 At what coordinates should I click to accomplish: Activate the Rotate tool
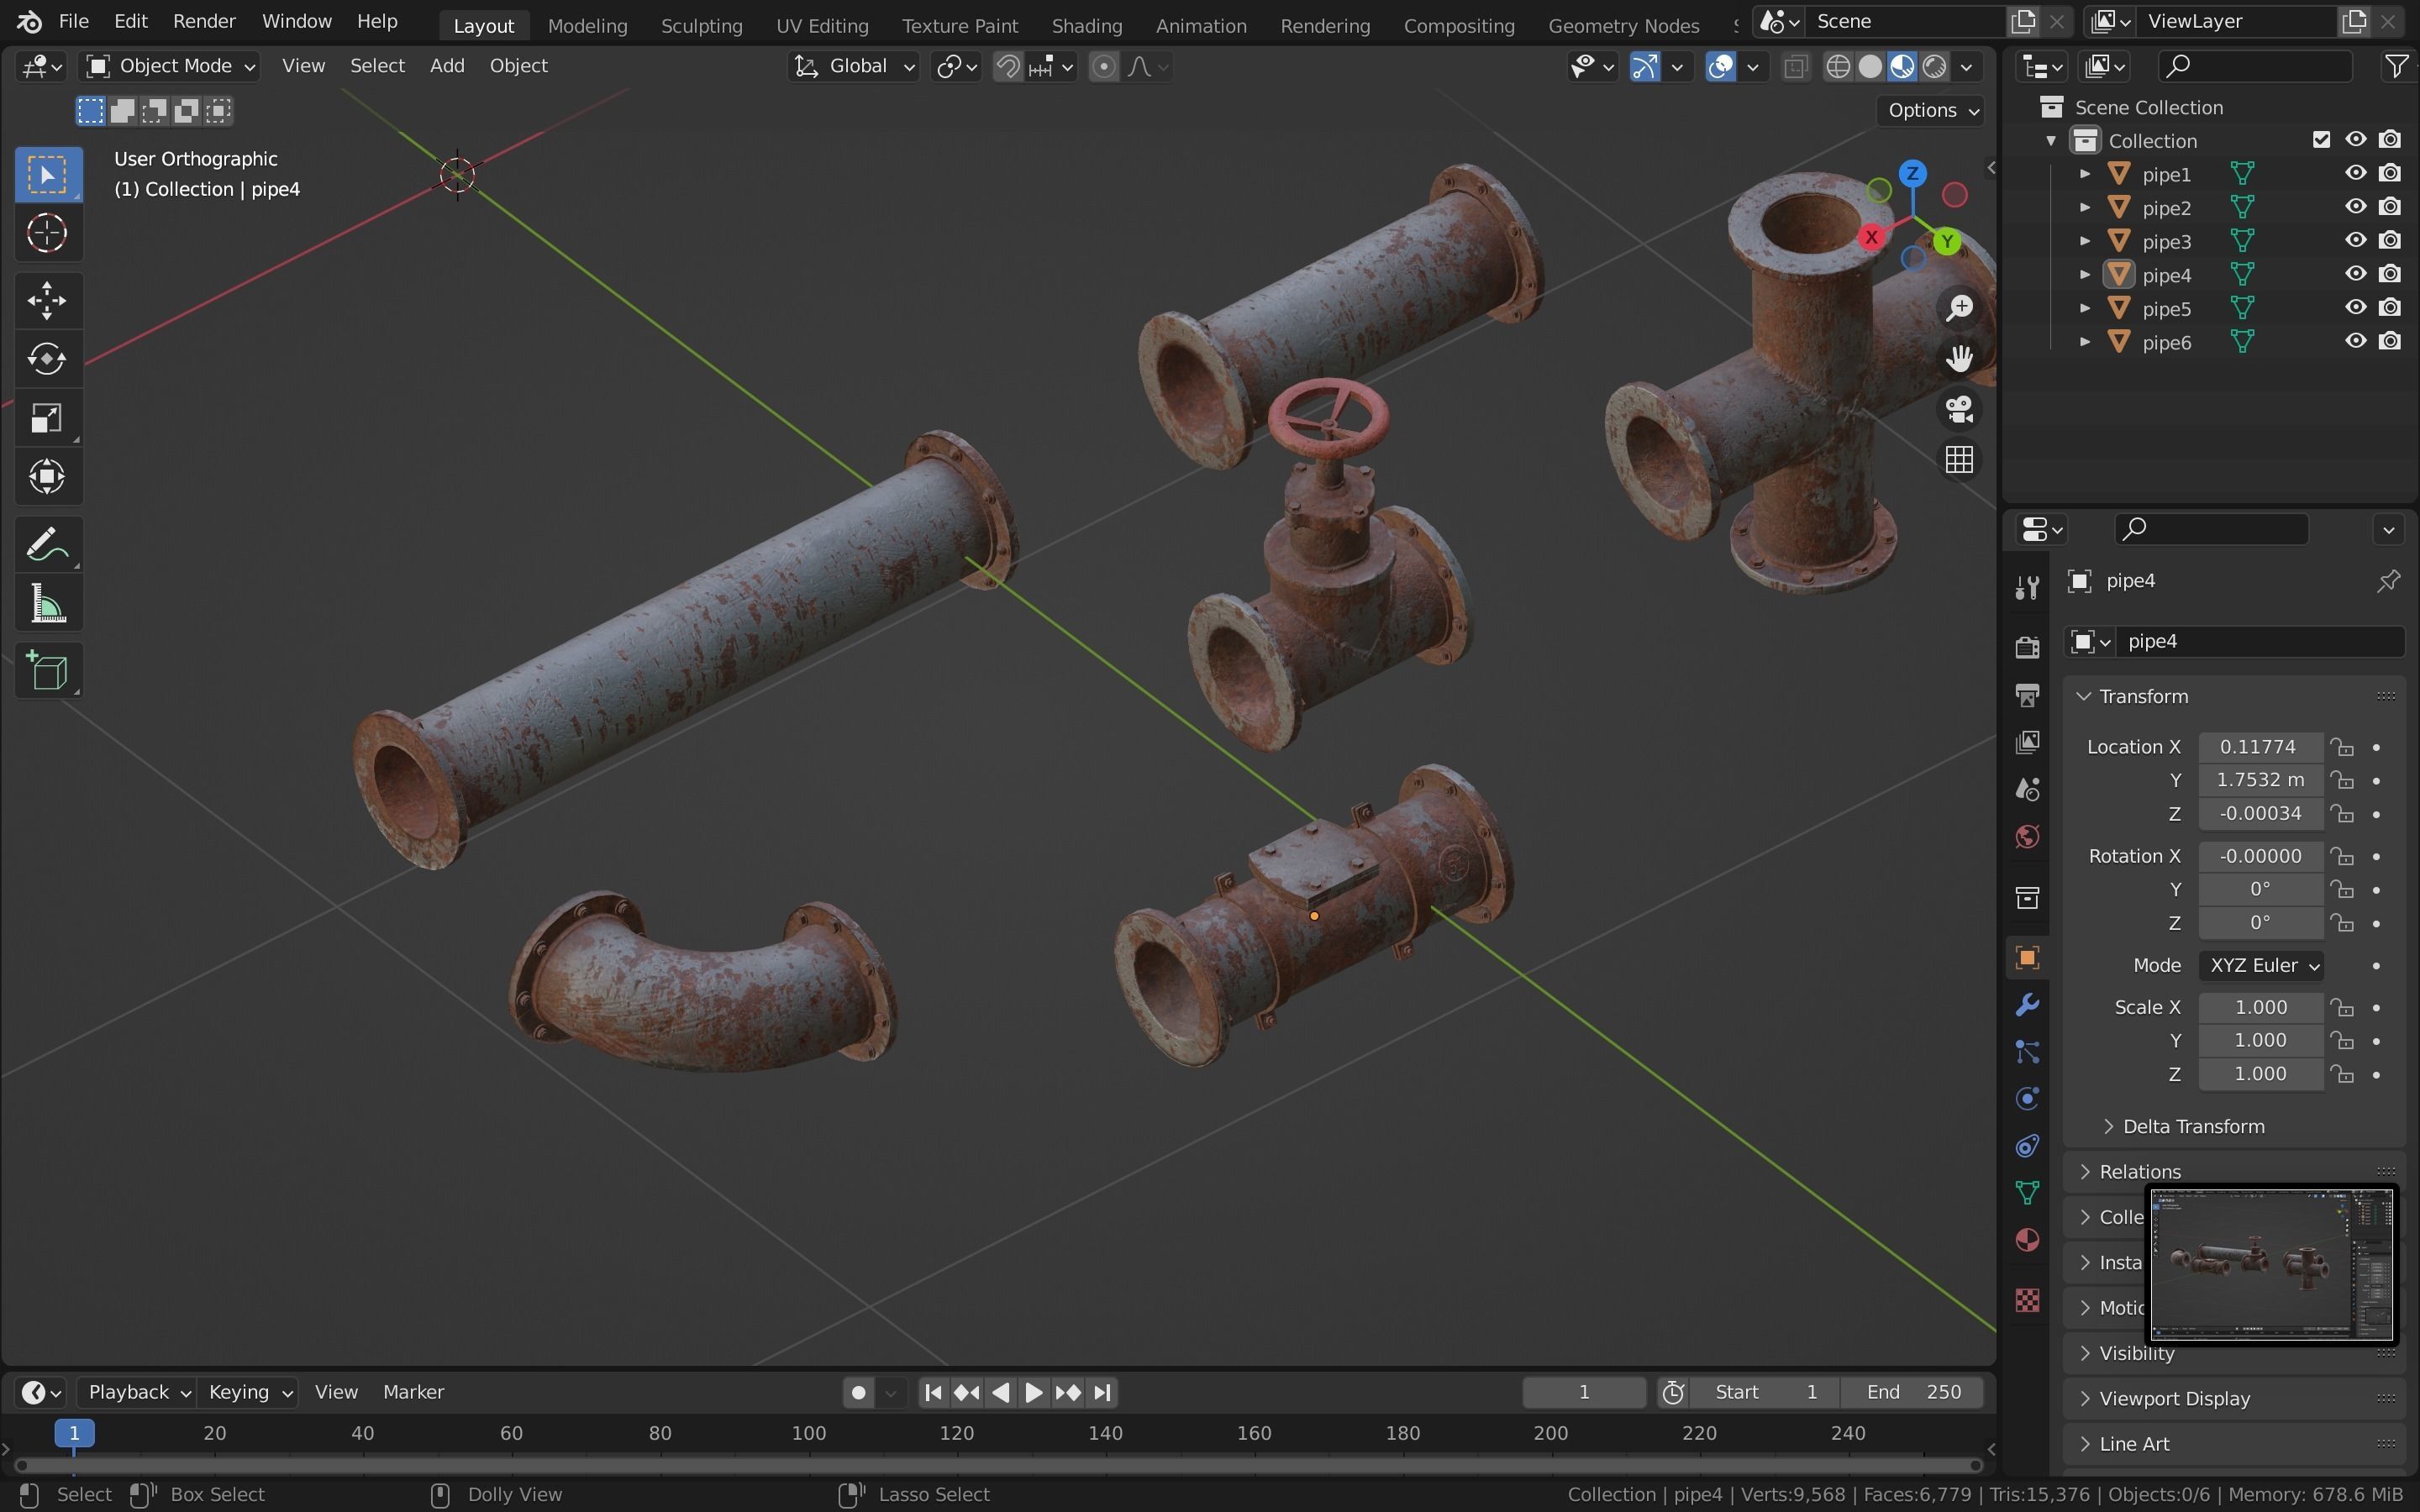(x=47, y=359)
